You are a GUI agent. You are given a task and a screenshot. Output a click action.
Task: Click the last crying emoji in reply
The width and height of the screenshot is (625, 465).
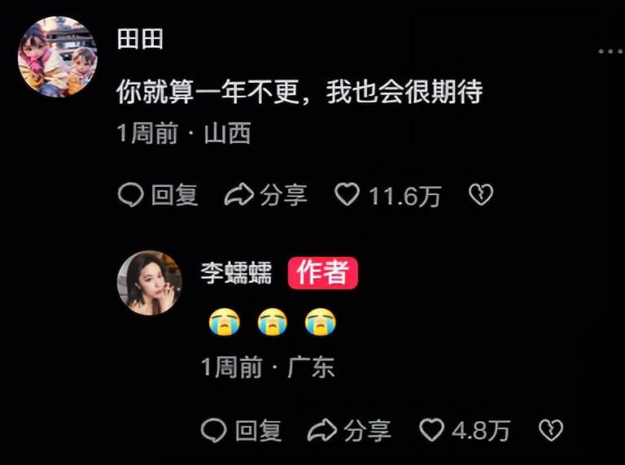(x=320, y=321)
